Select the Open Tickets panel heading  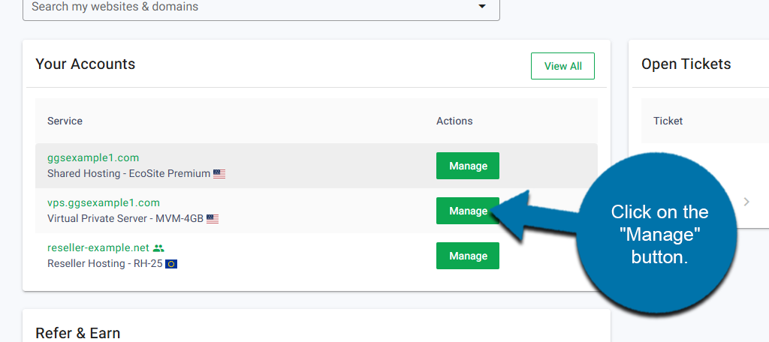click(x=686, y=64)
